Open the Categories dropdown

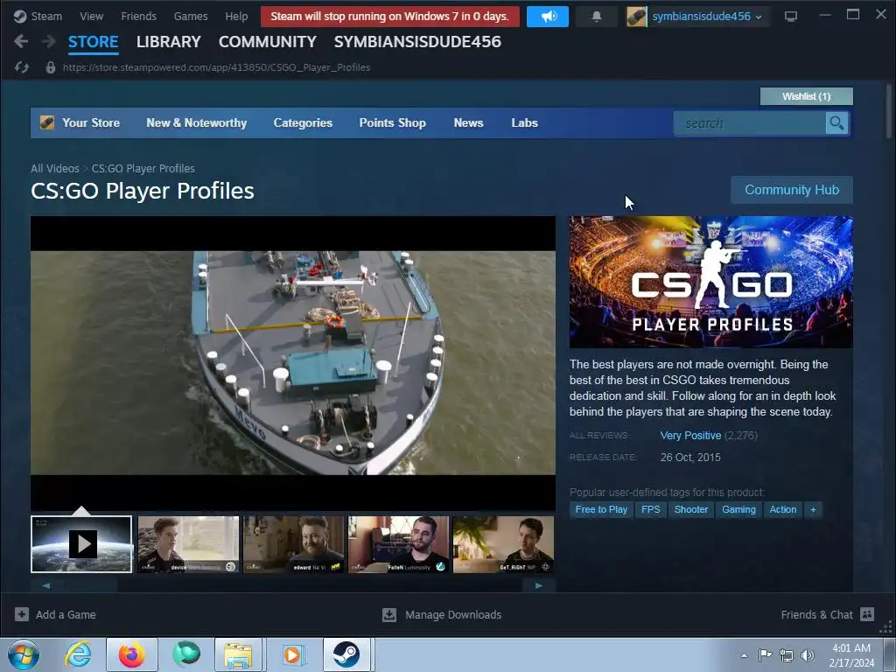303,122
